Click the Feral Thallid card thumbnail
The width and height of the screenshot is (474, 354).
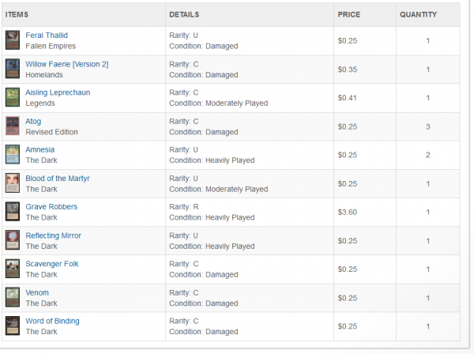tap(13, 40)
